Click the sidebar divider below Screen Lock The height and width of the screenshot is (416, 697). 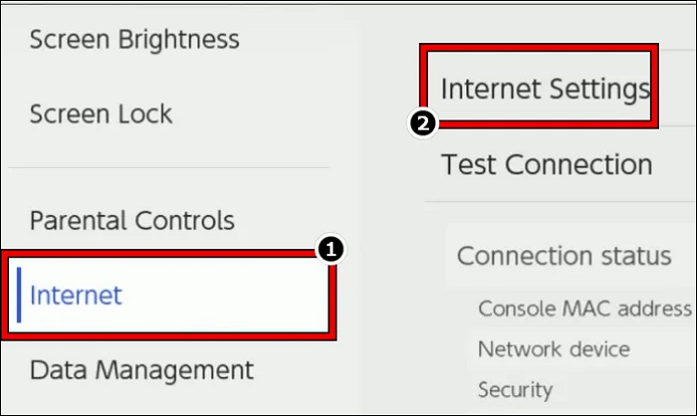169,168
